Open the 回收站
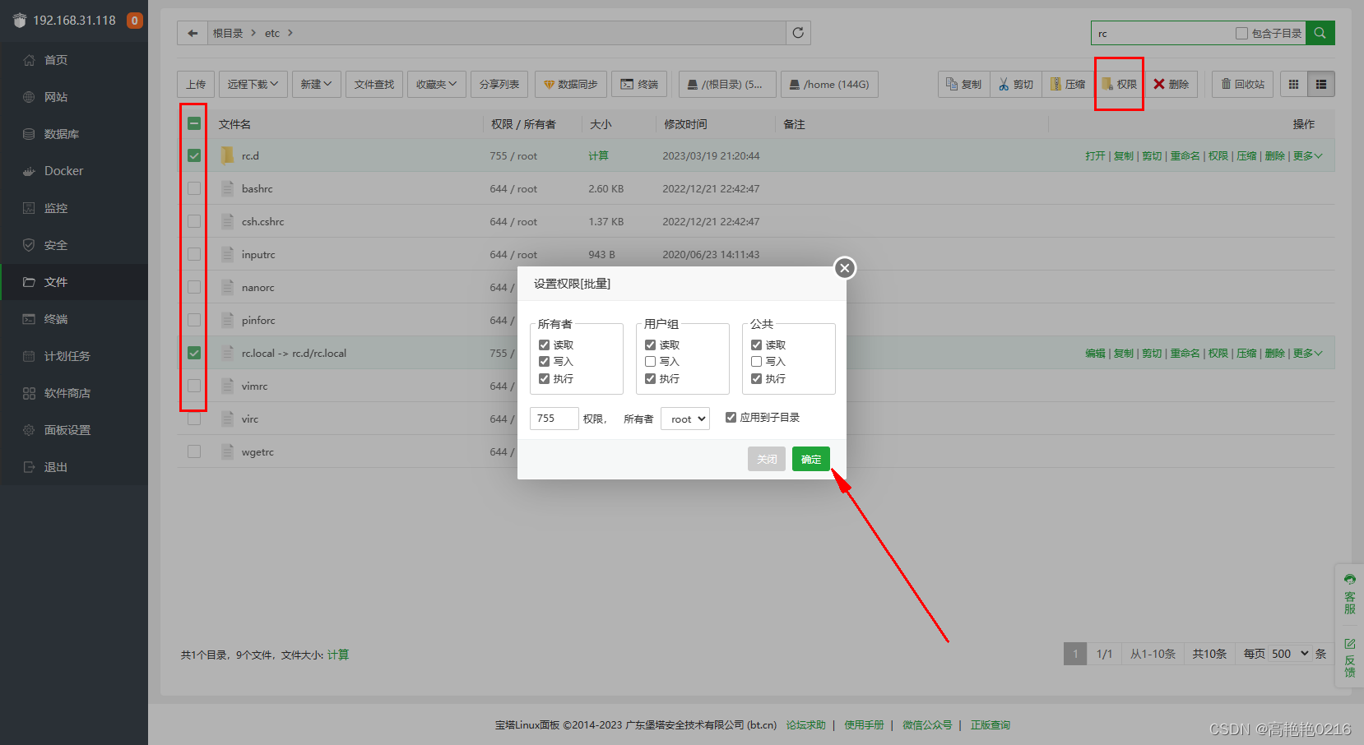The height and width of the screenshot is (745, 1364). click(1242, 84)
